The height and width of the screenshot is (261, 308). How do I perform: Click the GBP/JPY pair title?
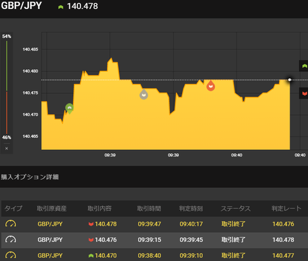tap(21, 6)
